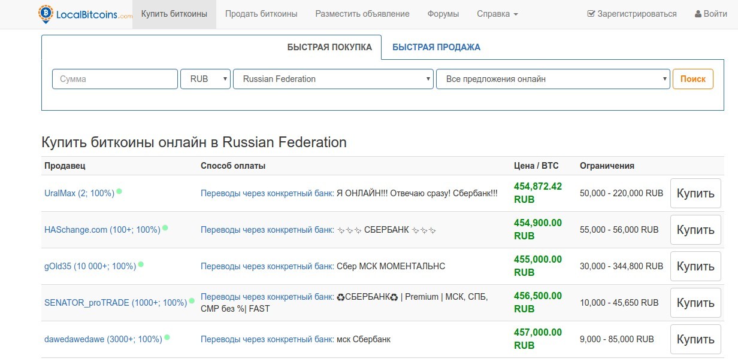
Task: Click heading Купить биткоины онлайн в Russian Federation
Action: pyautogui.click(x=194, y=142)
